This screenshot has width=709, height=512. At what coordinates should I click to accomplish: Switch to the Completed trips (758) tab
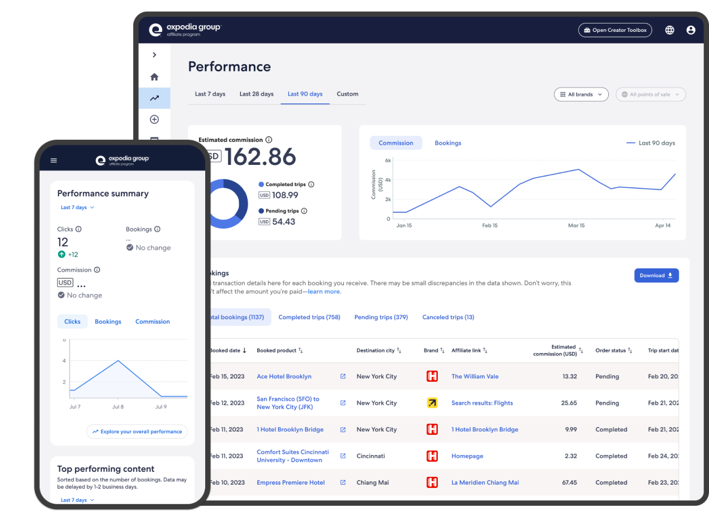click(x=309, y=316)
